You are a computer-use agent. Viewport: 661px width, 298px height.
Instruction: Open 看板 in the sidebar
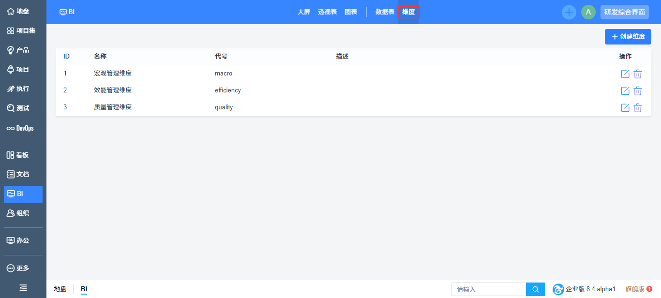pos(18,155)
